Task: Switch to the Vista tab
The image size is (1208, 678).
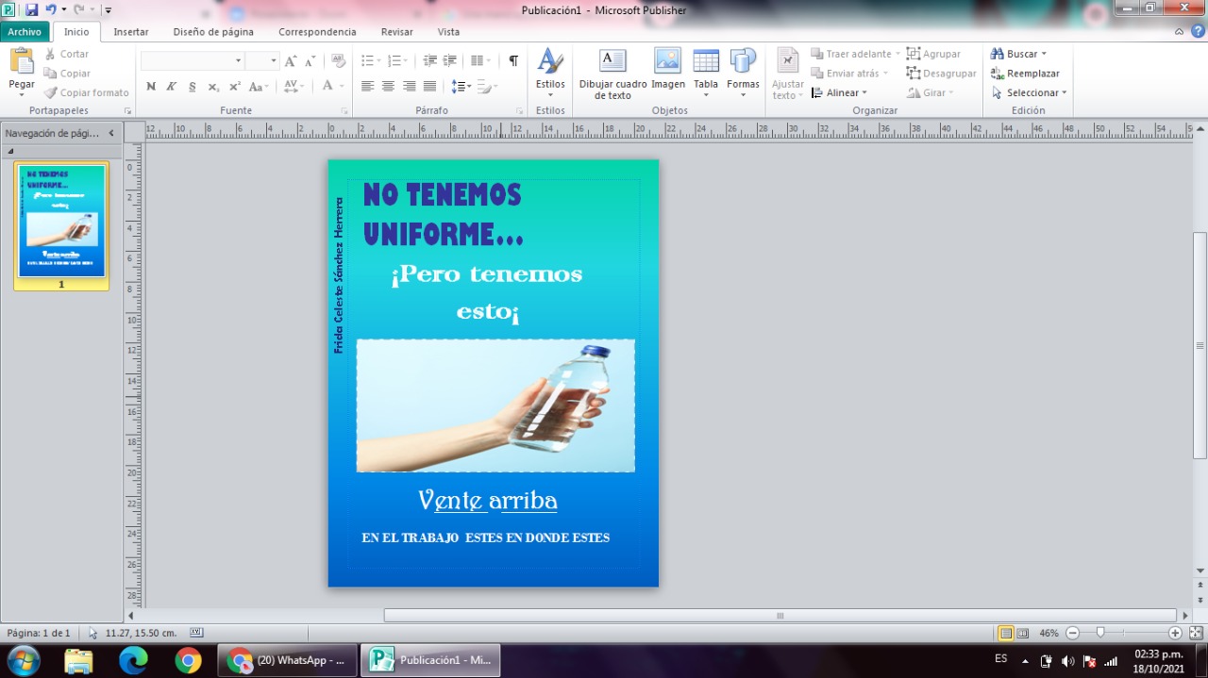Action: (x=449, y=31)
